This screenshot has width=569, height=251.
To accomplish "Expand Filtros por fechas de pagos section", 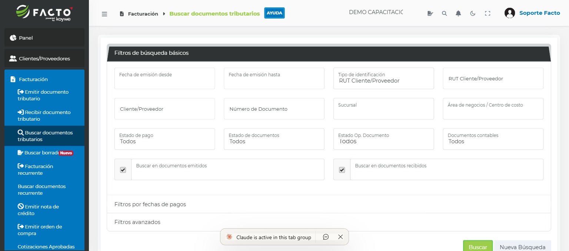I will click(150, 204).
